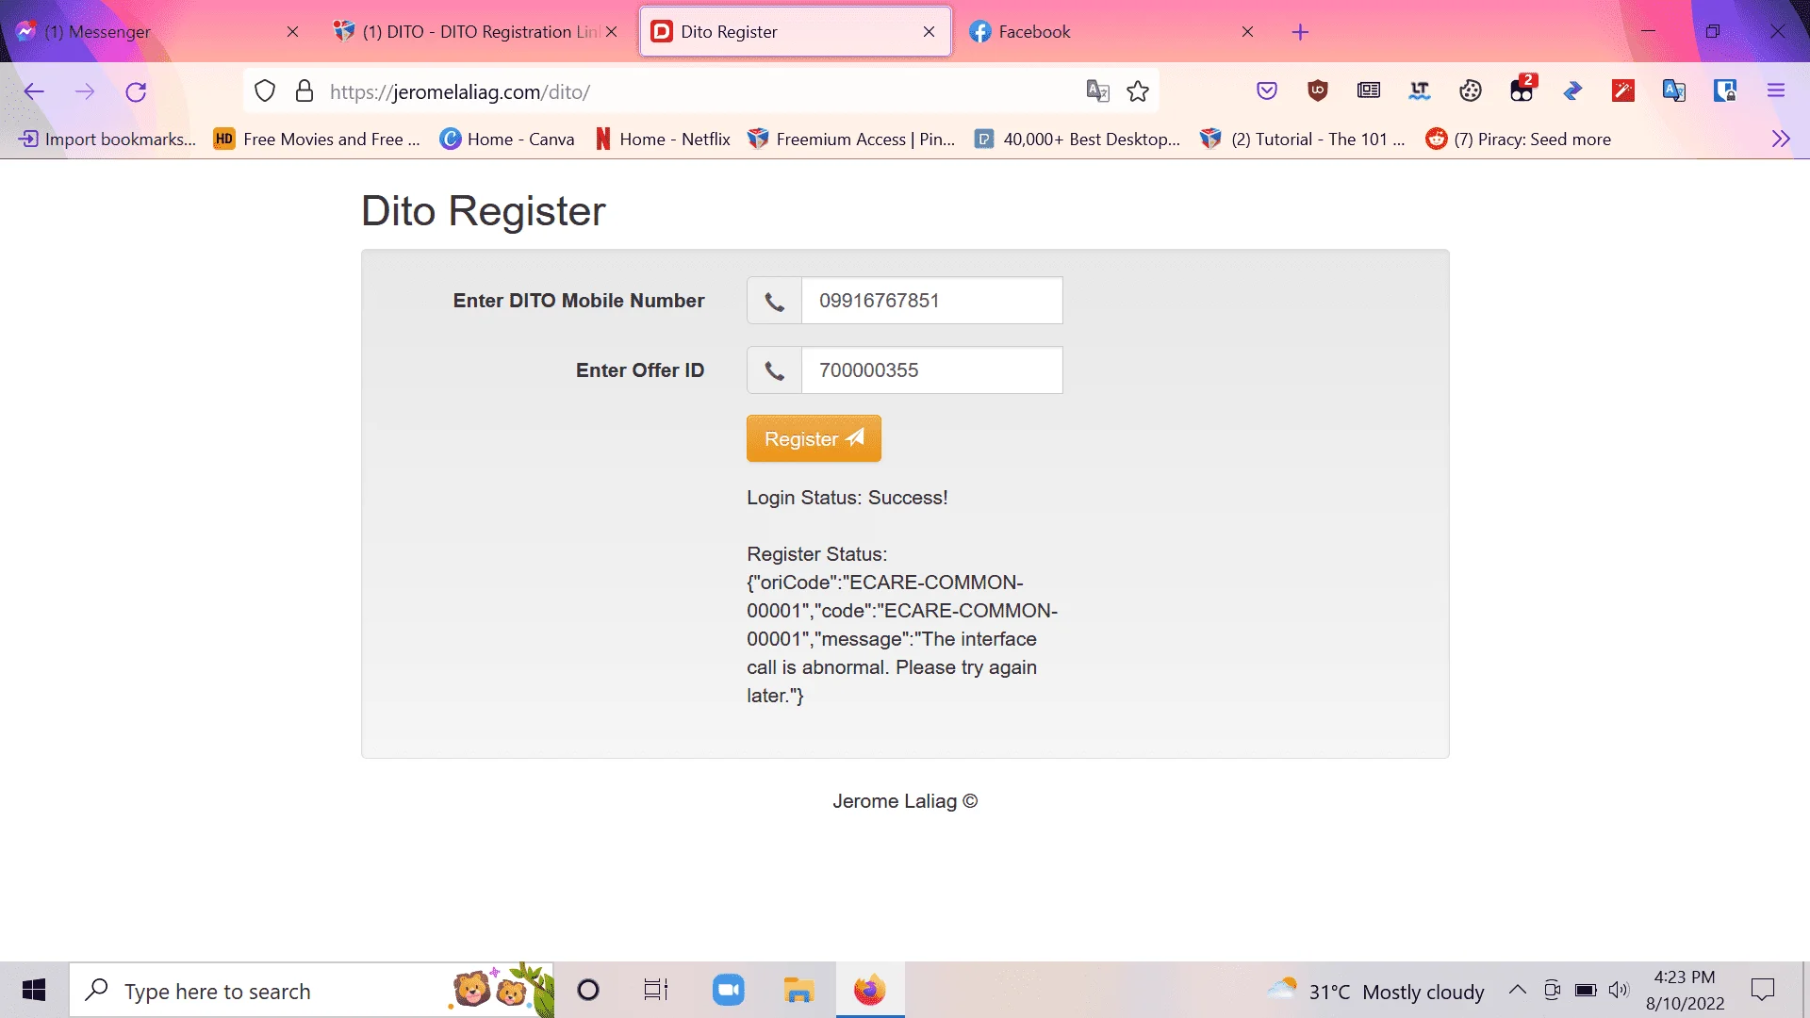Bookmark this page with the star
Image resolution: width=1810 pixels, height=1018 pixels.
tap(1138, 91)
